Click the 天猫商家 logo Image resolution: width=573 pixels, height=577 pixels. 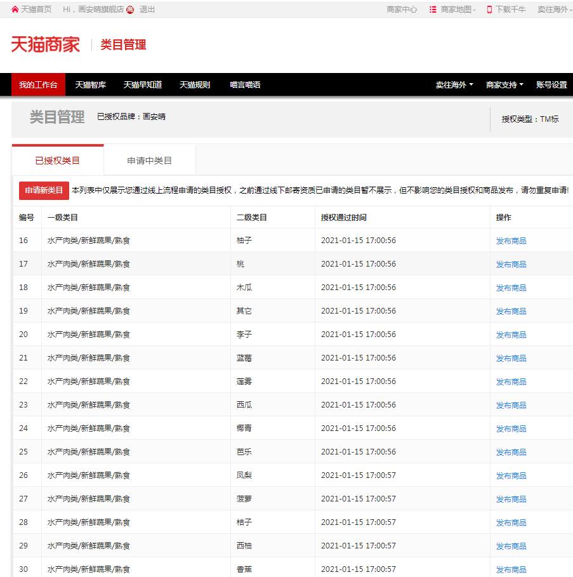pos(45,44)
